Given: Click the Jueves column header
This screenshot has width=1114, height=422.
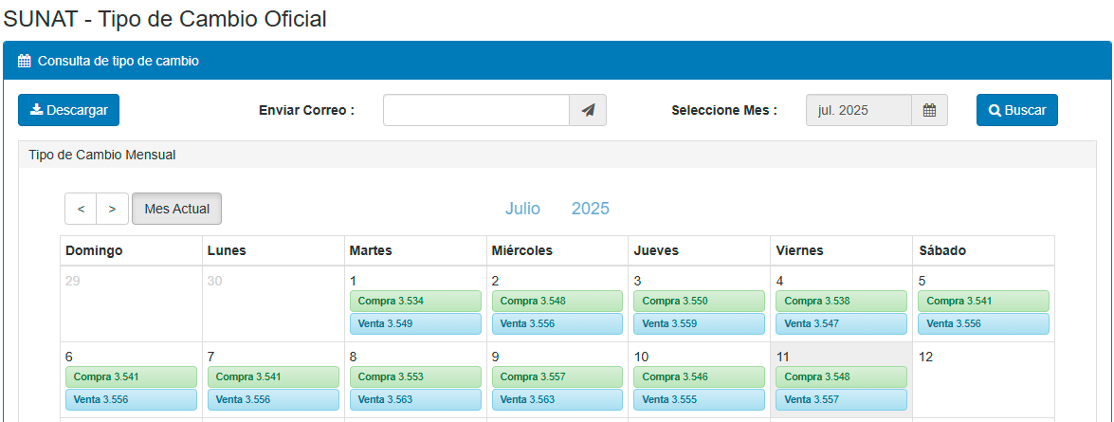Looking at the screenshot, I should [x=699, y=250].
